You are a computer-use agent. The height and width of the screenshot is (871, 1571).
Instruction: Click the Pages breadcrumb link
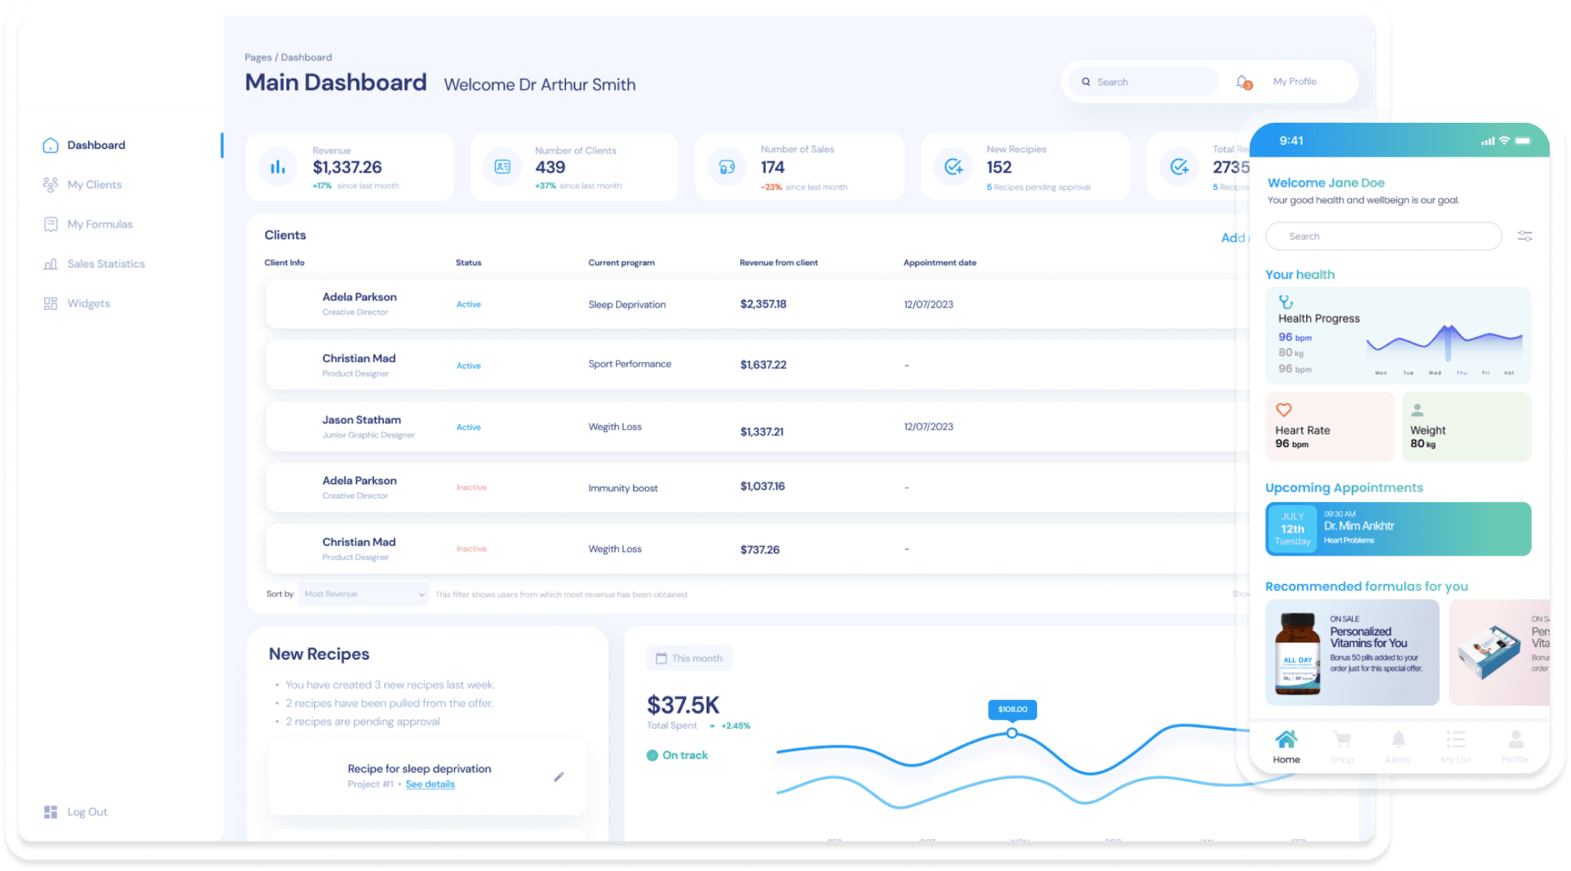coord(258,57)
